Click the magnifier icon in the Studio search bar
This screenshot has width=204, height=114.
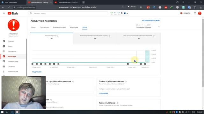tap(31, 13)
